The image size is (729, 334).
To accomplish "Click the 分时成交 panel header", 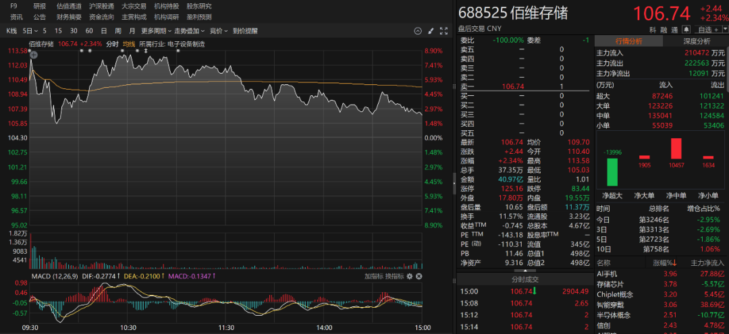I will (525, 279).
